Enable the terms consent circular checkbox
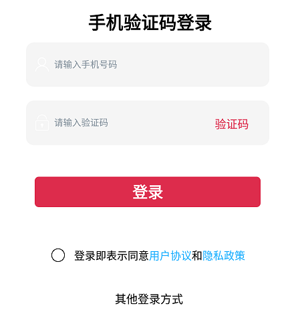298x316 pixels. pyautogui.click(x=58, y=255)
